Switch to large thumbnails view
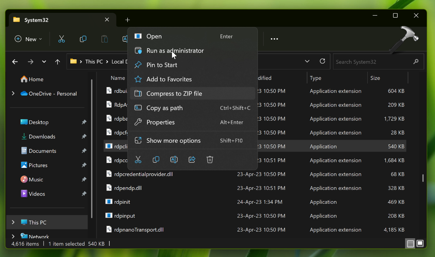 tap(420, 244)
